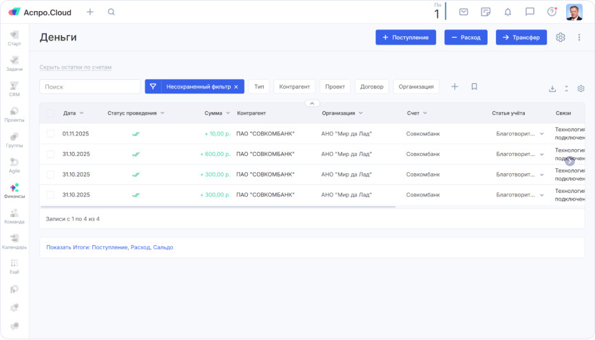Viewport: 595px width, 340px height.
Task: Go to CRM in the sidebar
Action: (x=14, y=89)
